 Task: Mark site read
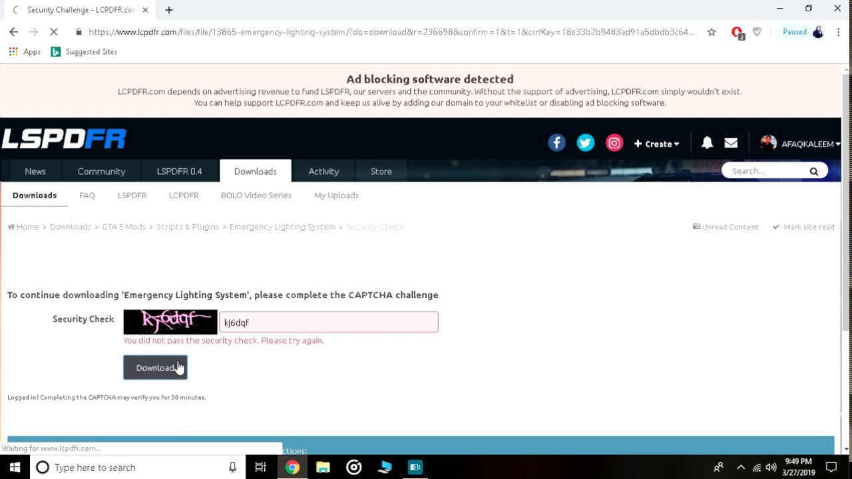[803, 227]
